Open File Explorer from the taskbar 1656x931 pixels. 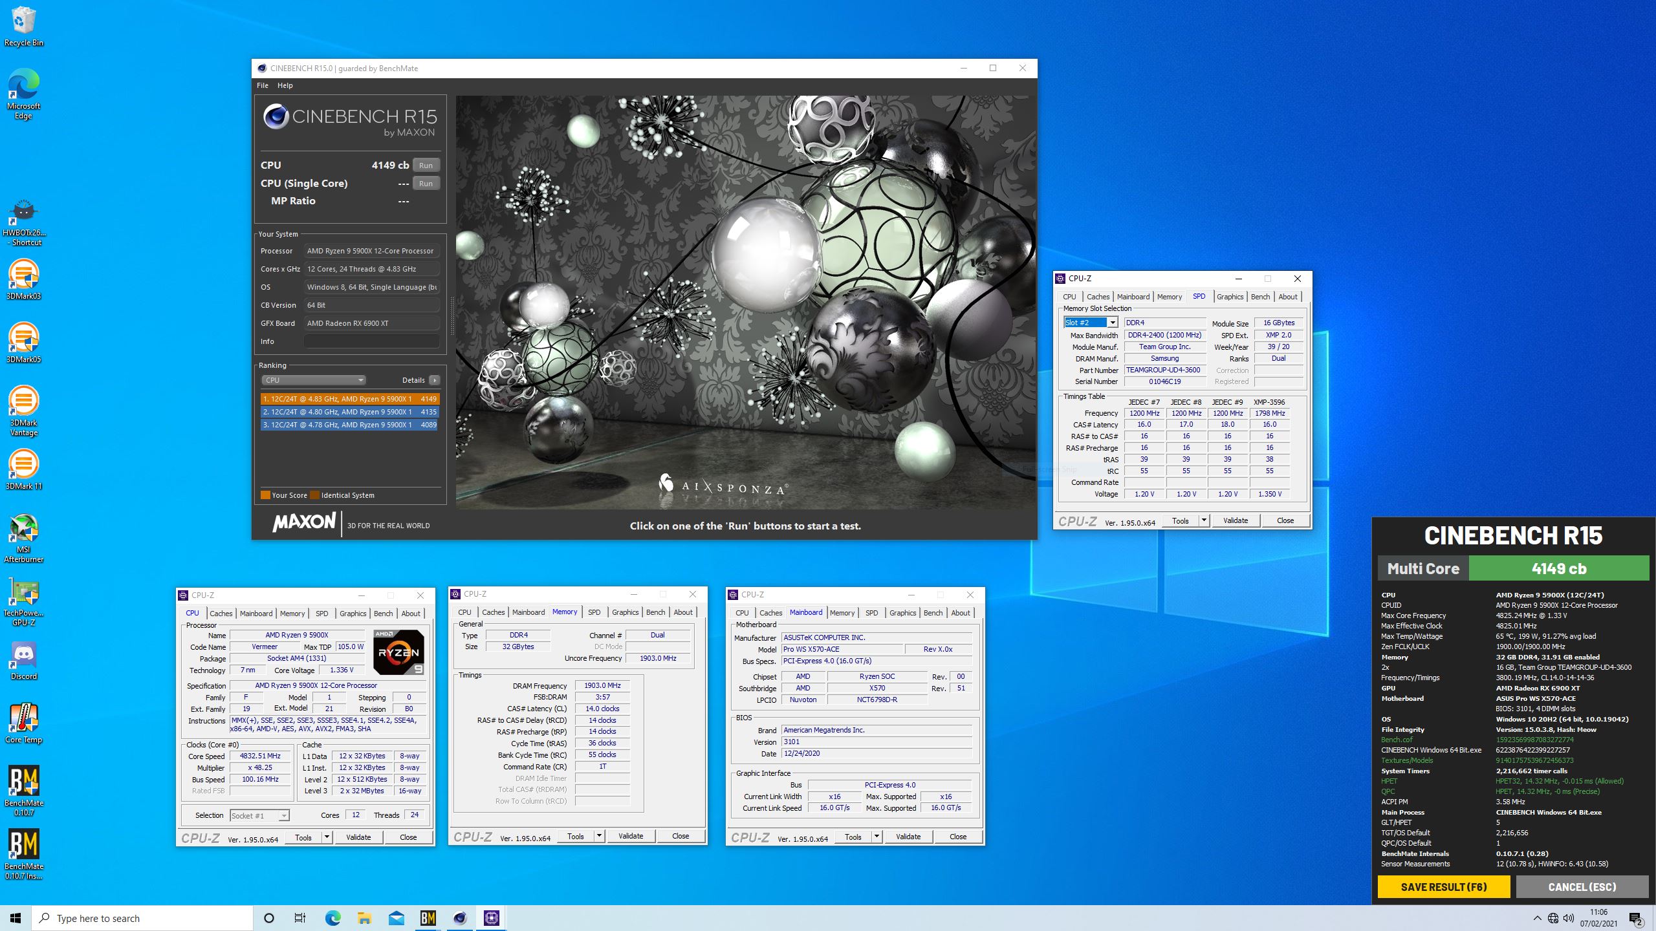click(364, 918)
